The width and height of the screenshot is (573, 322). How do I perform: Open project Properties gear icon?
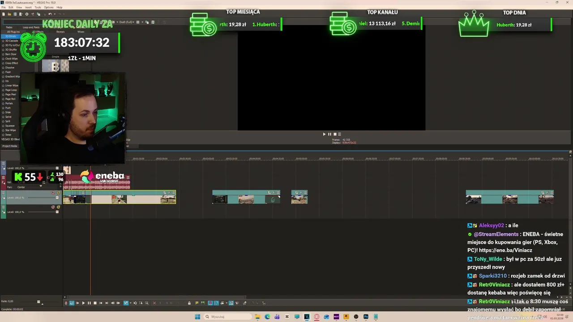pos(27,14)
